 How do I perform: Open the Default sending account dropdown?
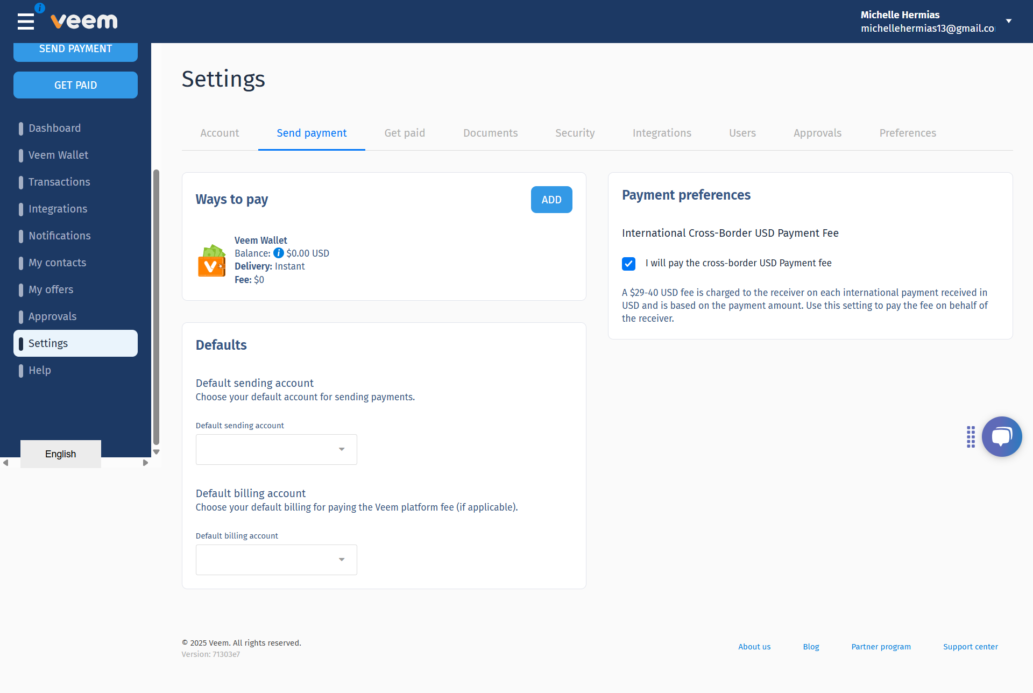coord(276,449)
